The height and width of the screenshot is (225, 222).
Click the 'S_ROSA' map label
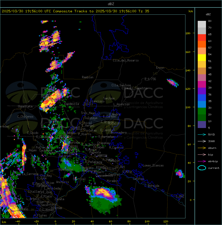[127, 172]
